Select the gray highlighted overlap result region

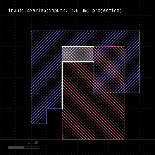click(x=78, y=54)
